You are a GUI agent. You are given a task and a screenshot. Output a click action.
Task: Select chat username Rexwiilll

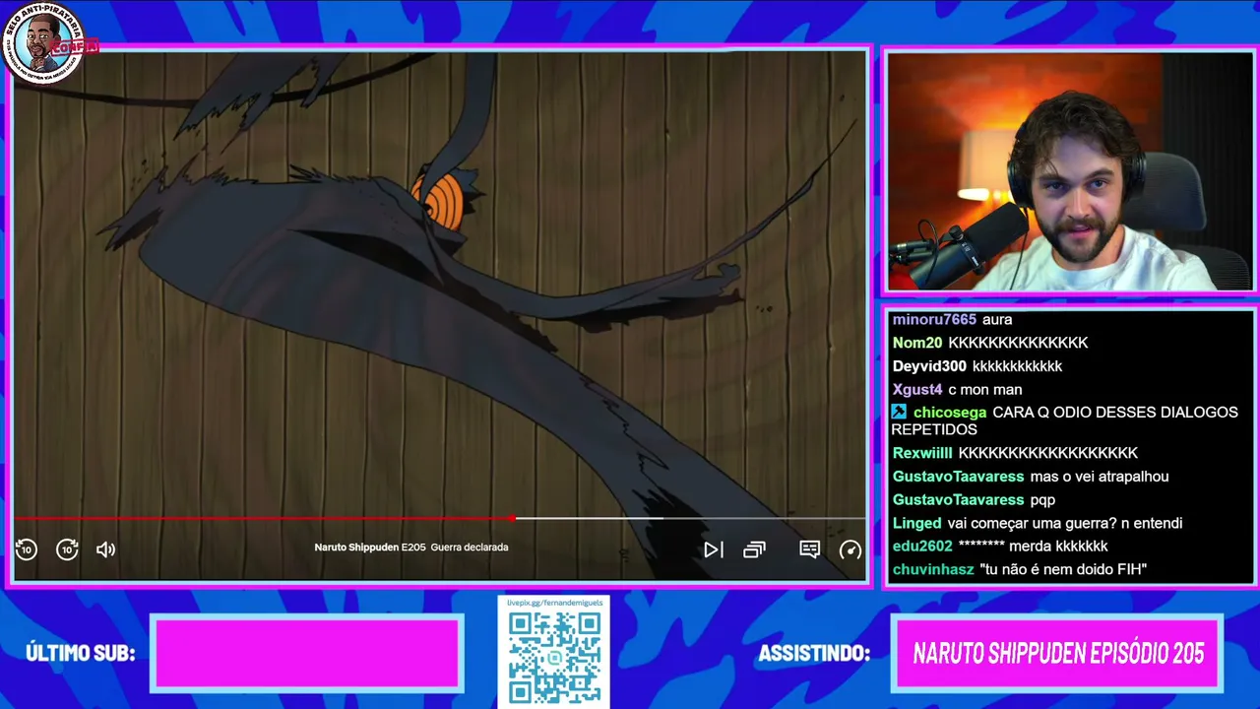tap(922, 453)
